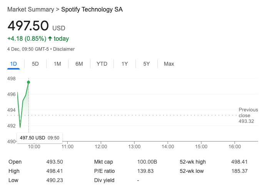Screen dimensions: 267x189
Task: Click the Market Summary breadcrumb link
Action: [x=31, y=9]
